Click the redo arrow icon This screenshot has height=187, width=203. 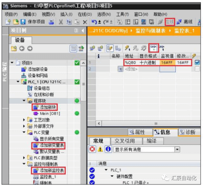[106, 22]
